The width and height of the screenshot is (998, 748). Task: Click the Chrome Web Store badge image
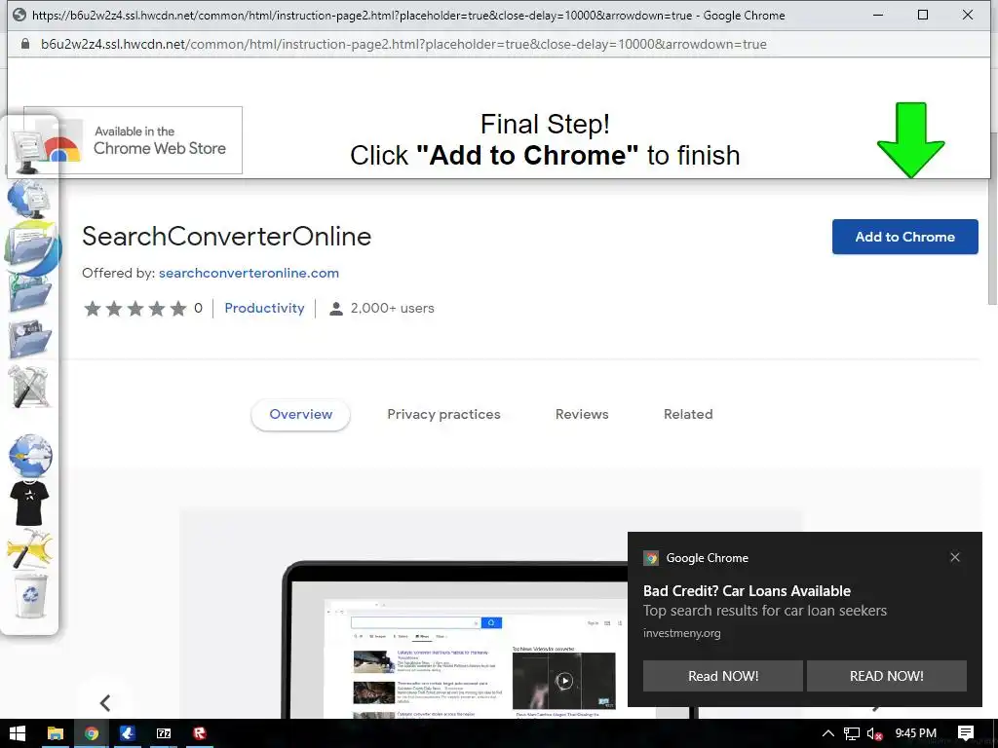point(133,140)
